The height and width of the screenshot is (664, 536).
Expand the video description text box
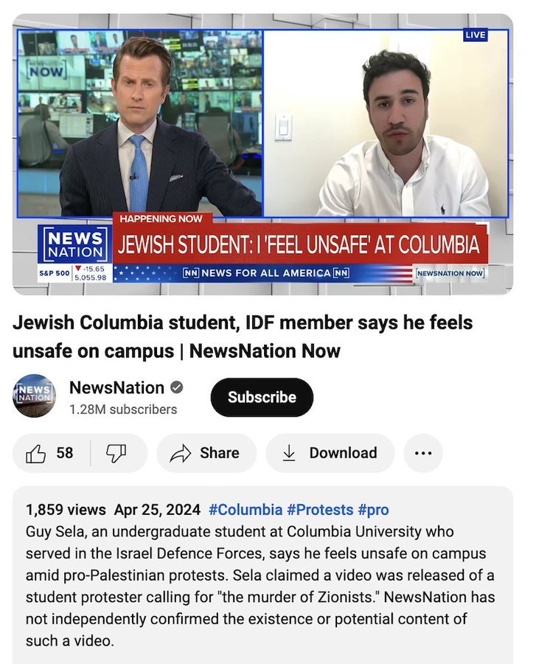click(x=262, y=575)
